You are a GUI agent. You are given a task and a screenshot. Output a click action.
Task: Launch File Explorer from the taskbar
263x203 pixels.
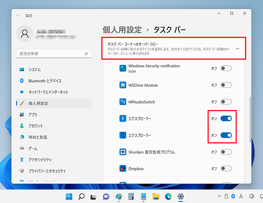[x=156, y=196]
